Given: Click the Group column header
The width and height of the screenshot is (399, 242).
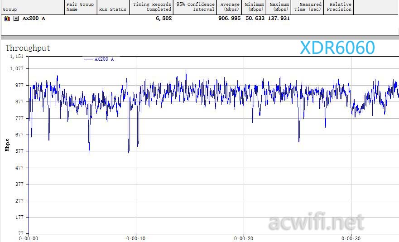Looking at the screenshot, I should tap(33, 7).
